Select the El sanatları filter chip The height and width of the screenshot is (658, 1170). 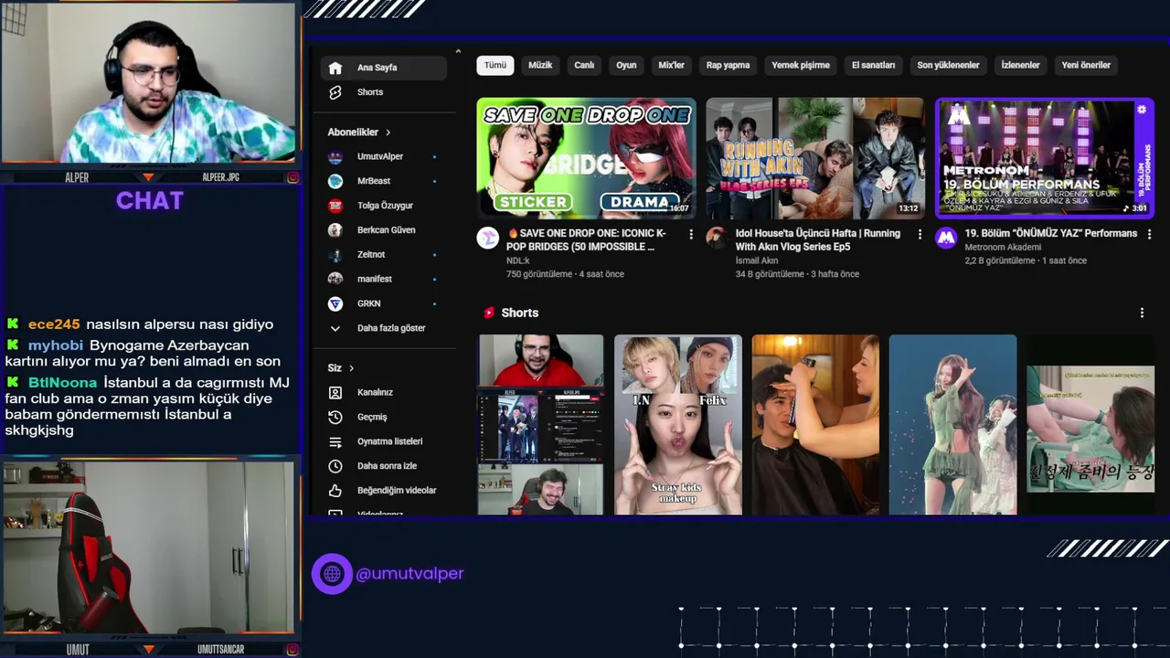click(873, 66)
